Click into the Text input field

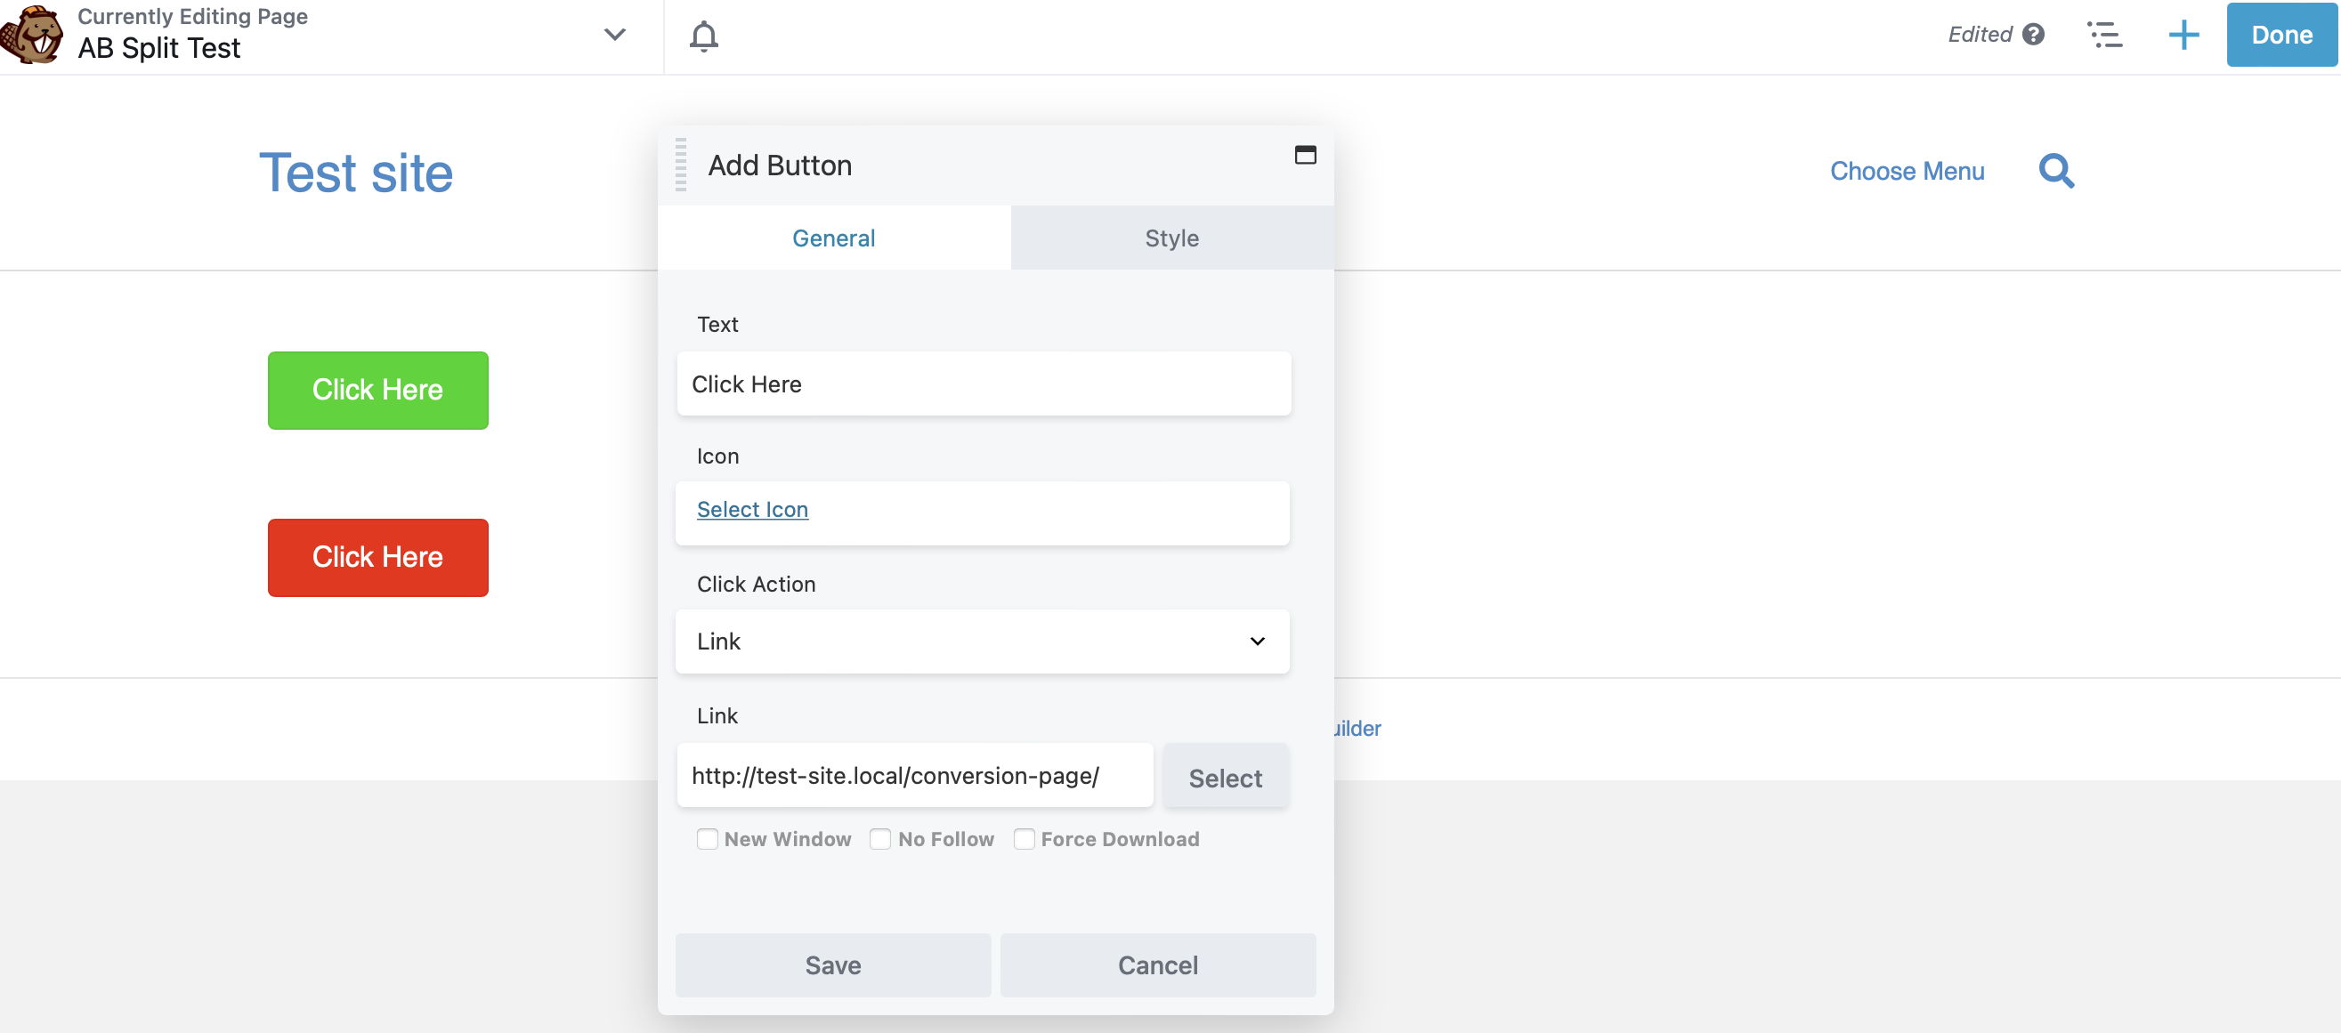[984, 384]
